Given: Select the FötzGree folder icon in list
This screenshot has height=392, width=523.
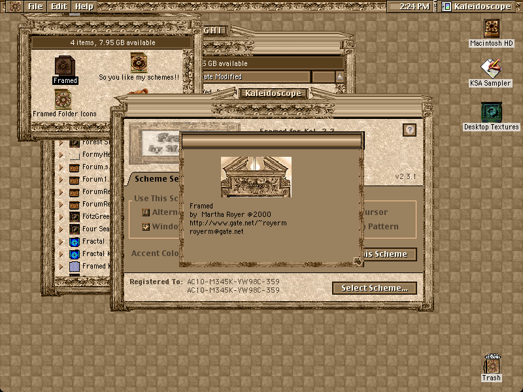Looking at the screenshot, I should point(74,217).
